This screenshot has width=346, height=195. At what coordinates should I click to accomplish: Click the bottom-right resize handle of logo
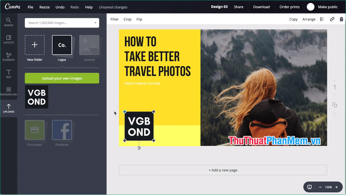pyautogui.click(x=154, y=141)
